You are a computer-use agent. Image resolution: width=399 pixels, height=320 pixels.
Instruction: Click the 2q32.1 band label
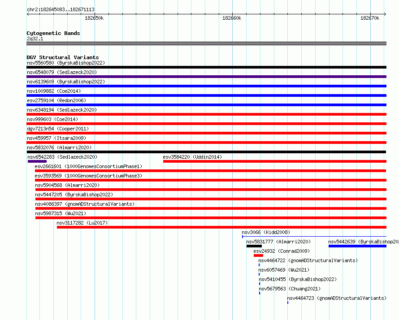(x=35, y=39)
